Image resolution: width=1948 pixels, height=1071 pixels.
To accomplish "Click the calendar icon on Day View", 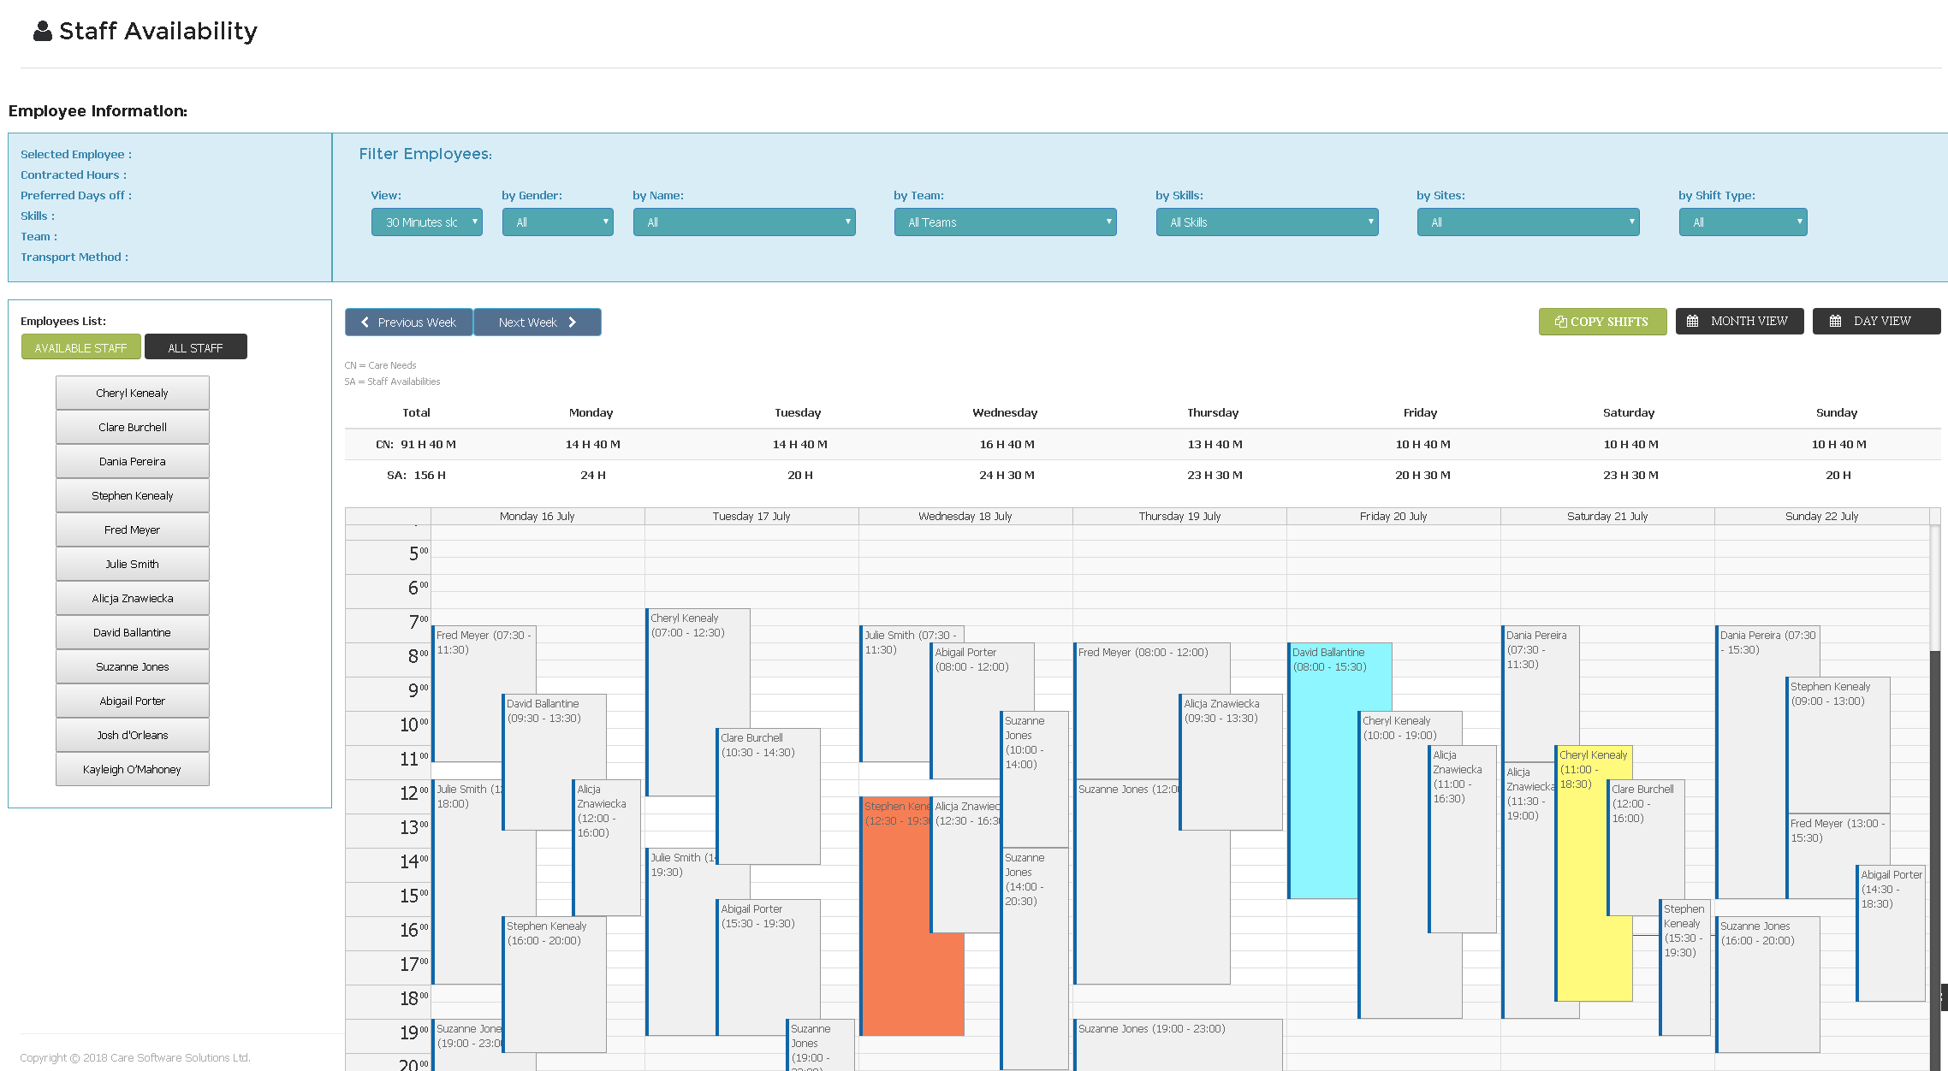I will tap(1835, 322).
